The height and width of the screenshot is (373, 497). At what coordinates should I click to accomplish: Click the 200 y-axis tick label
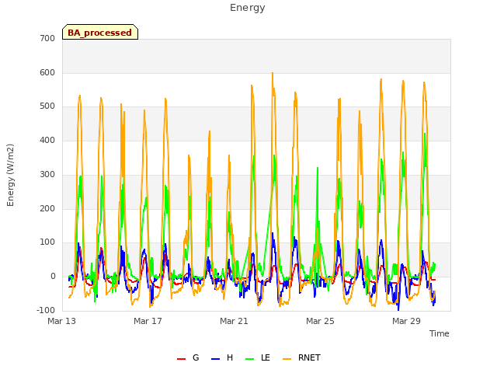47,208
